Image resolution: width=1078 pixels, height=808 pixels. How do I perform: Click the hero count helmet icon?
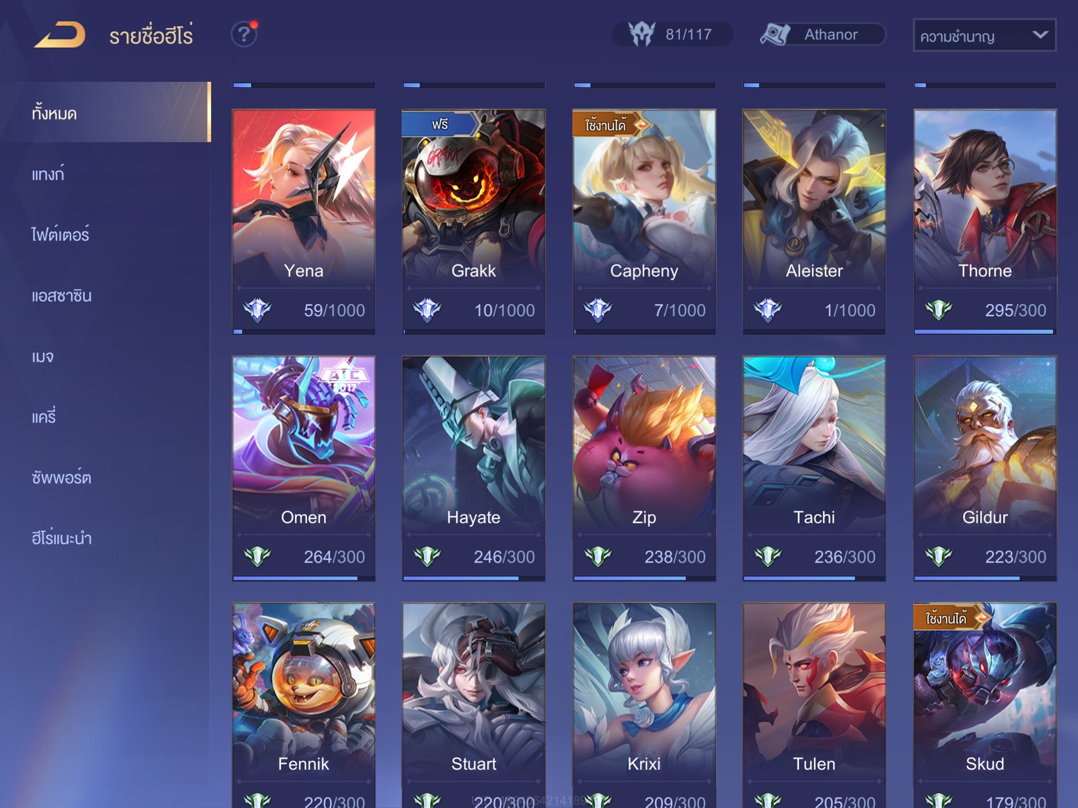(642, 35)
